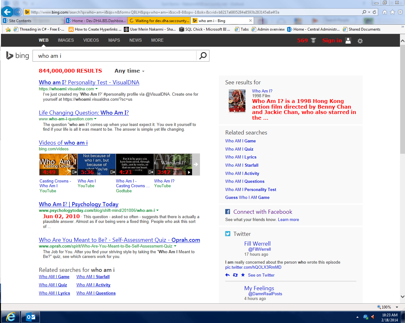This screenshot has width=405, height=323.
Task: Switch to Home - Dev.DHA.BIS.Dashboard tab
Action: [96, 21]
